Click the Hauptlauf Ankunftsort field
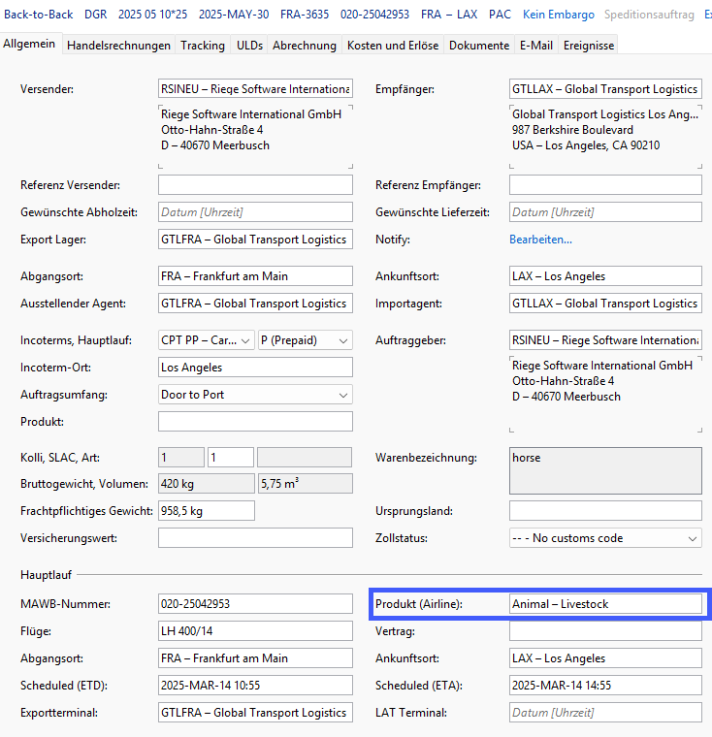This screenshot has width=712, height=737. click(x=605, y=658)
